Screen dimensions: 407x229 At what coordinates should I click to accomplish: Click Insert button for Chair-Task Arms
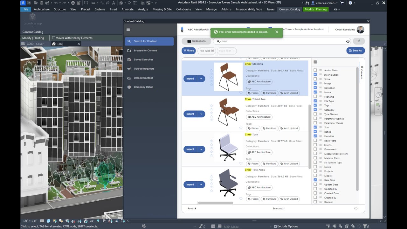tap(190, 184)
